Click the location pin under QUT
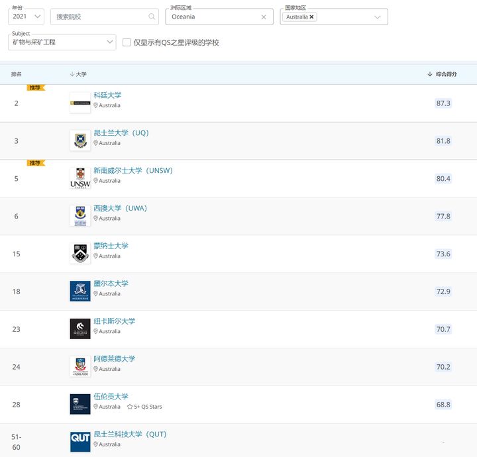This screenshot has height=457, width=477. pyautogui.click(x=95, y=444)
